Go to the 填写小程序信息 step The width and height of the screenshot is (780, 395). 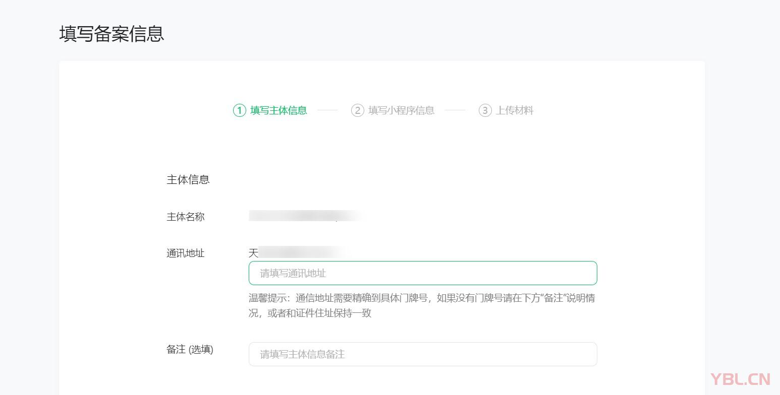(x=401, y=110)
